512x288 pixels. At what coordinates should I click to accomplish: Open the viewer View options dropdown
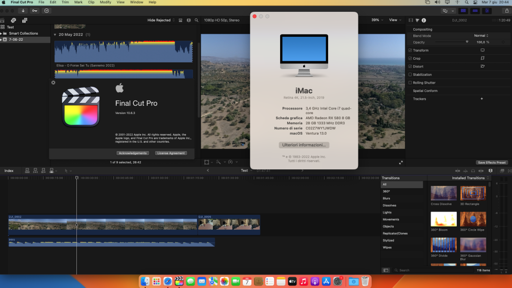pos(395,20)
